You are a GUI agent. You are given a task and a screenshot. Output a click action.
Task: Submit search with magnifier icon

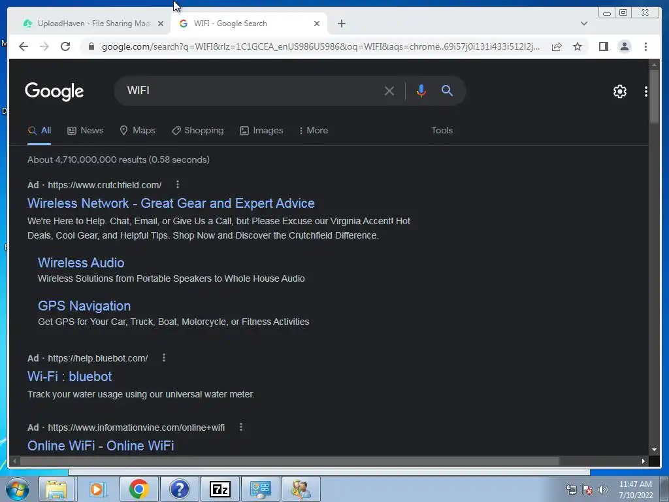tap(447, 90)
